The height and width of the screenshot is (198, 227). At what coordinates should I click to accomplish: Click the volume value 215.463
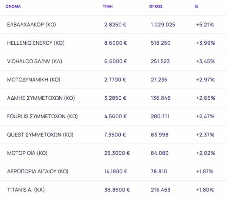click(160, 190)
